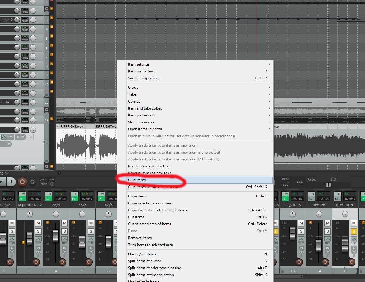Open Routing for the RIFF LEFT channel
Image resolution: width=365 pixels, height=282 pixels.
pyautogui.click(x=323, y=199)
